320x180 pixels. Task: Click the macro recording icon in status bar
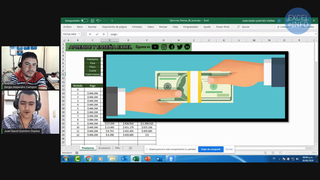pyautogui.click(x=77, y=153)
